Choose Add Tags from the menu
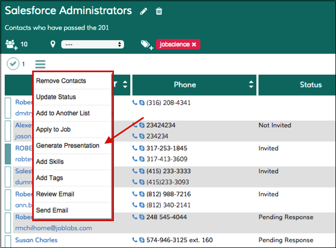 coord(73,178)
